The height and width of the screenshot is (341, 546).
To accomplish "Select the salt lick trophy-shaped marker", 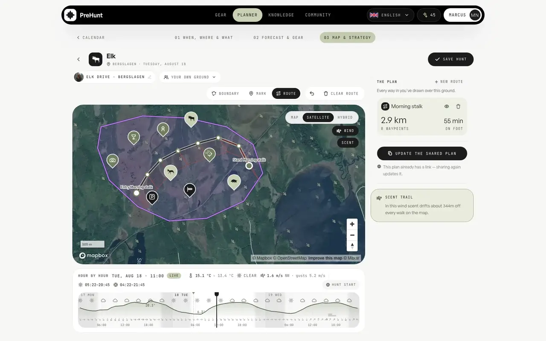I will pos(134,137).
